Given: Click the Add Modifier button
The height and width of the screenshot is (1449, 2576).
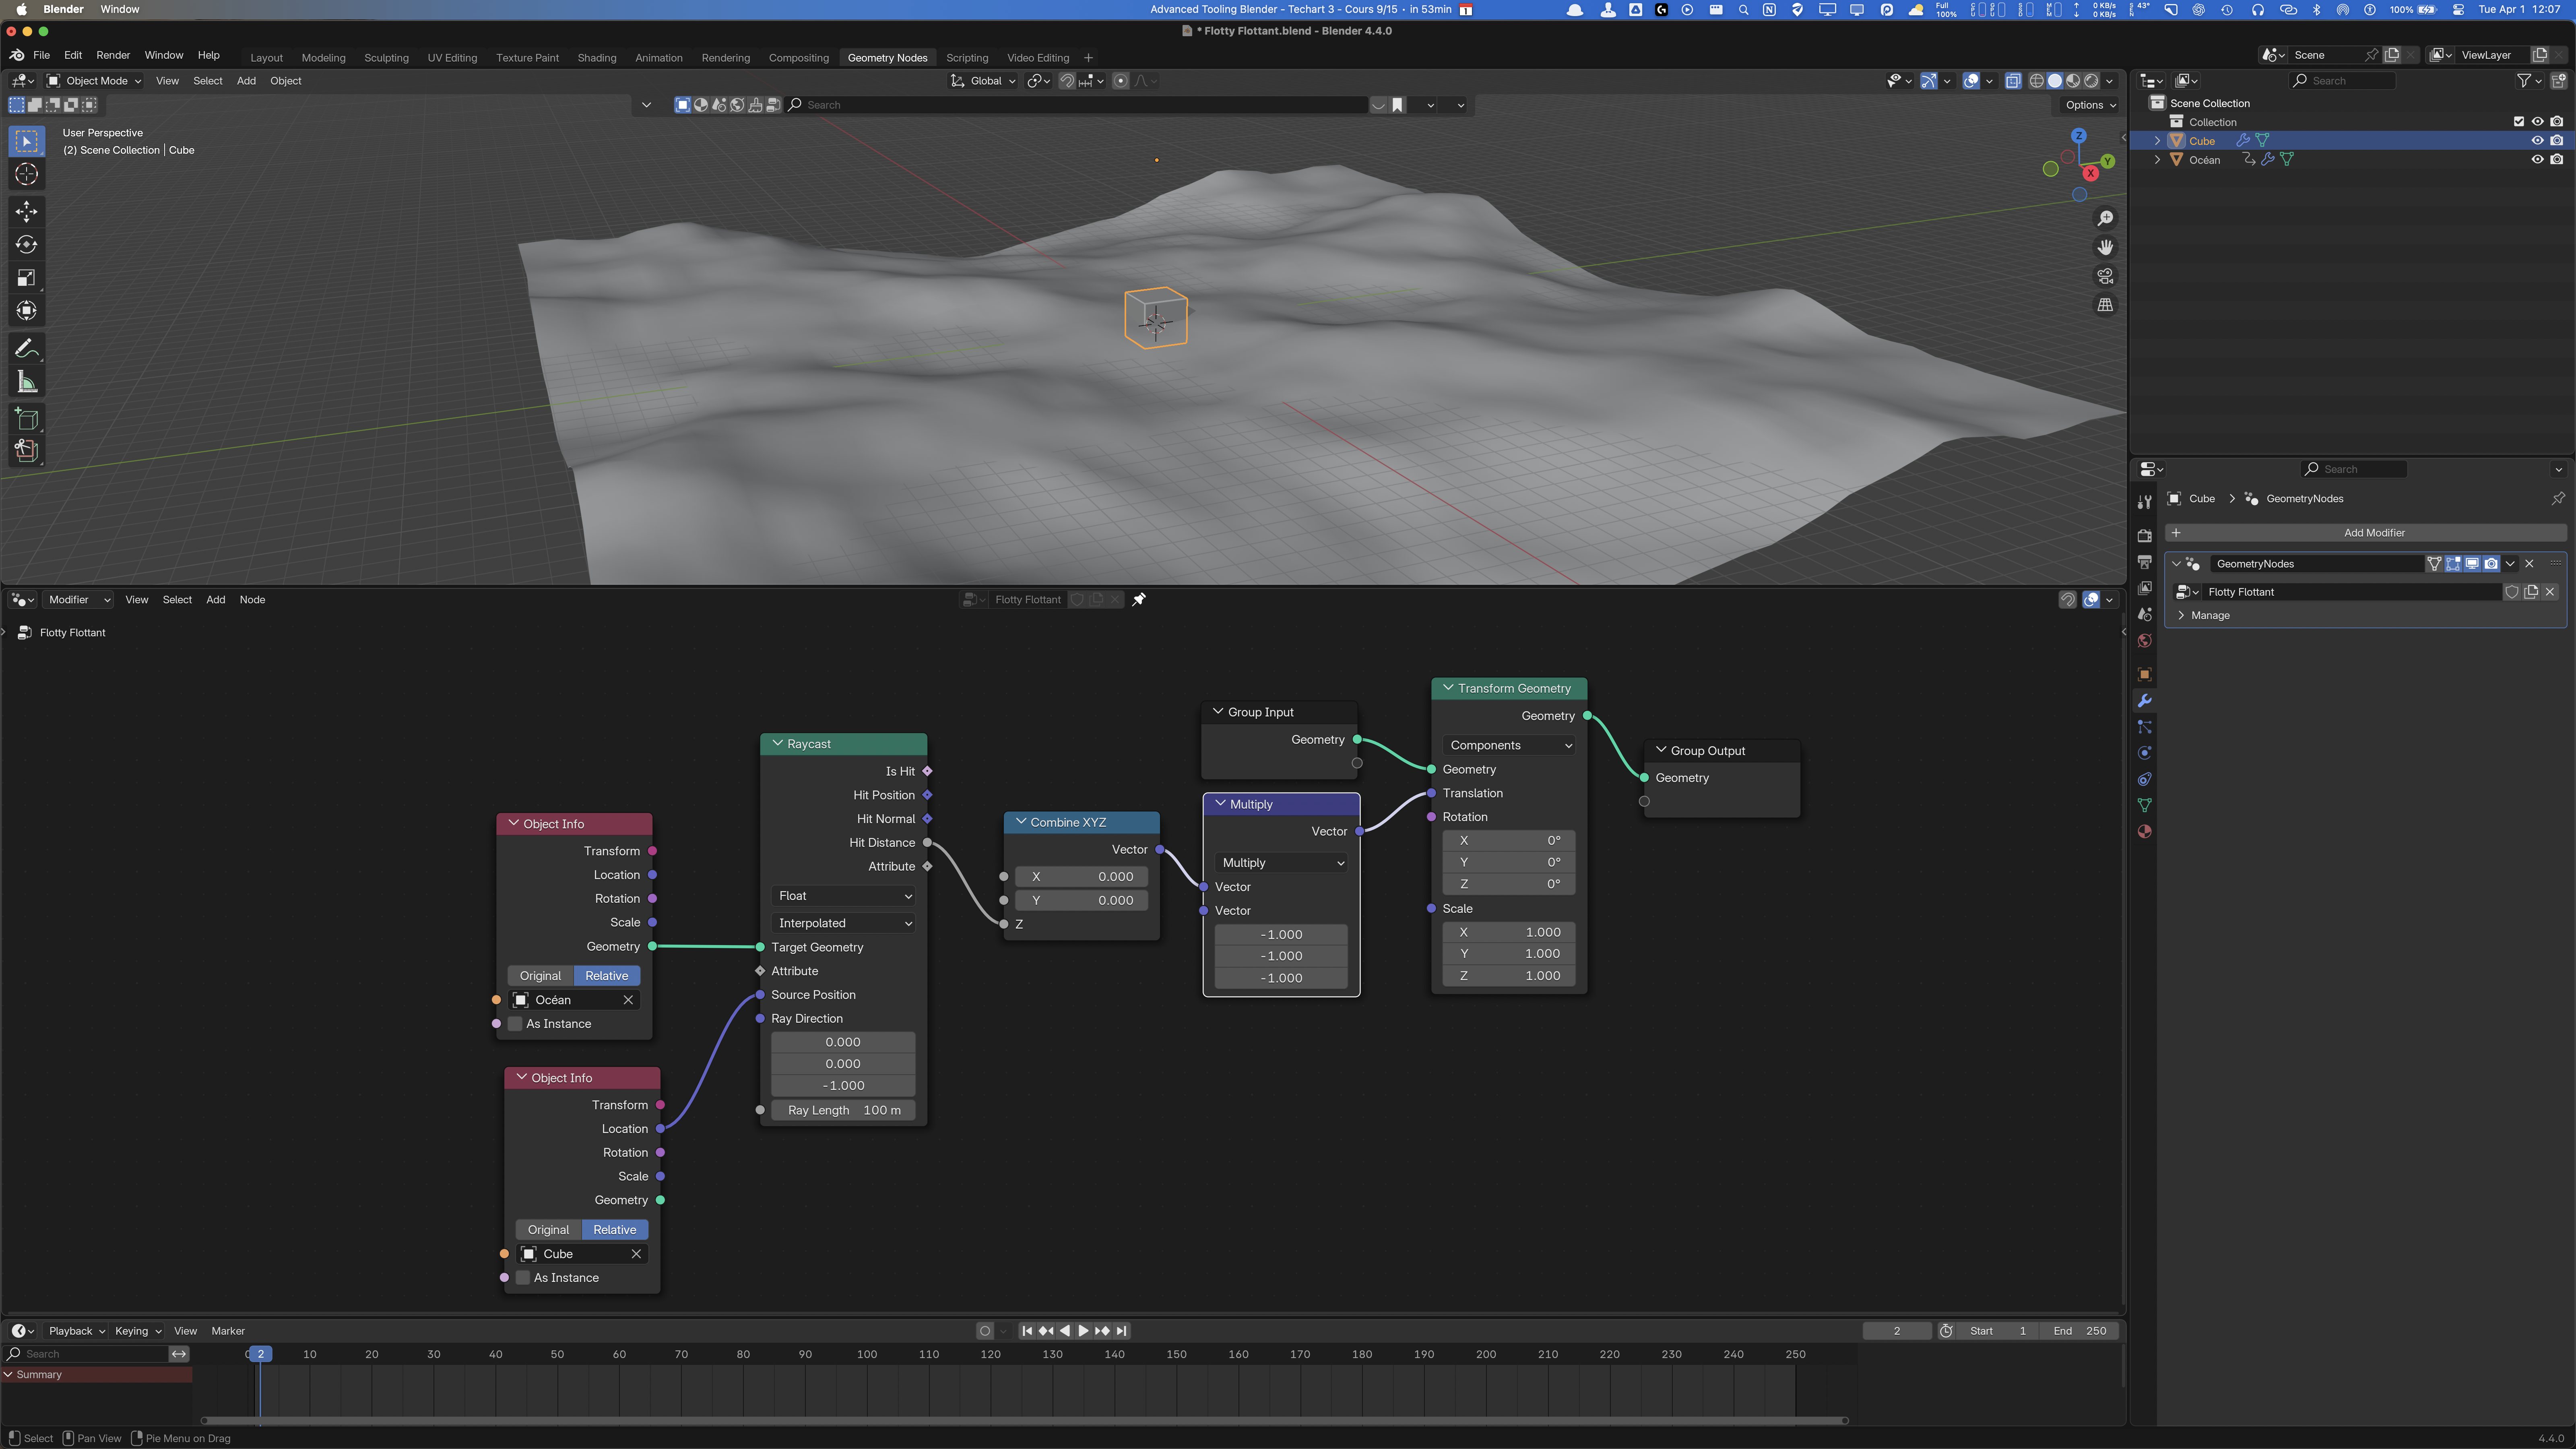Looking at the screenshot, I should click(2366, 533).
